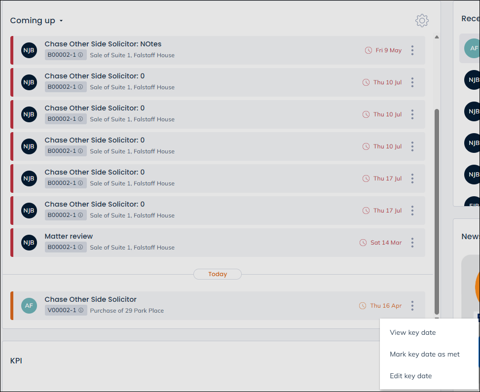This screenshot has height=392, width=480.
Task: Click the AF avatar on Purchase of 29 Park Place
Action: coord(29,306)
